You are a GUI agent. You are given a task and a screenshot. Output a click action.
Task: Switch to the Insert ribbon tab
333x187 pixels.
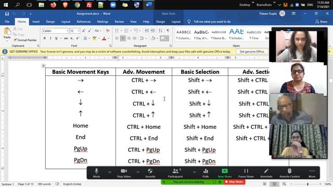[x=36, y=22]
